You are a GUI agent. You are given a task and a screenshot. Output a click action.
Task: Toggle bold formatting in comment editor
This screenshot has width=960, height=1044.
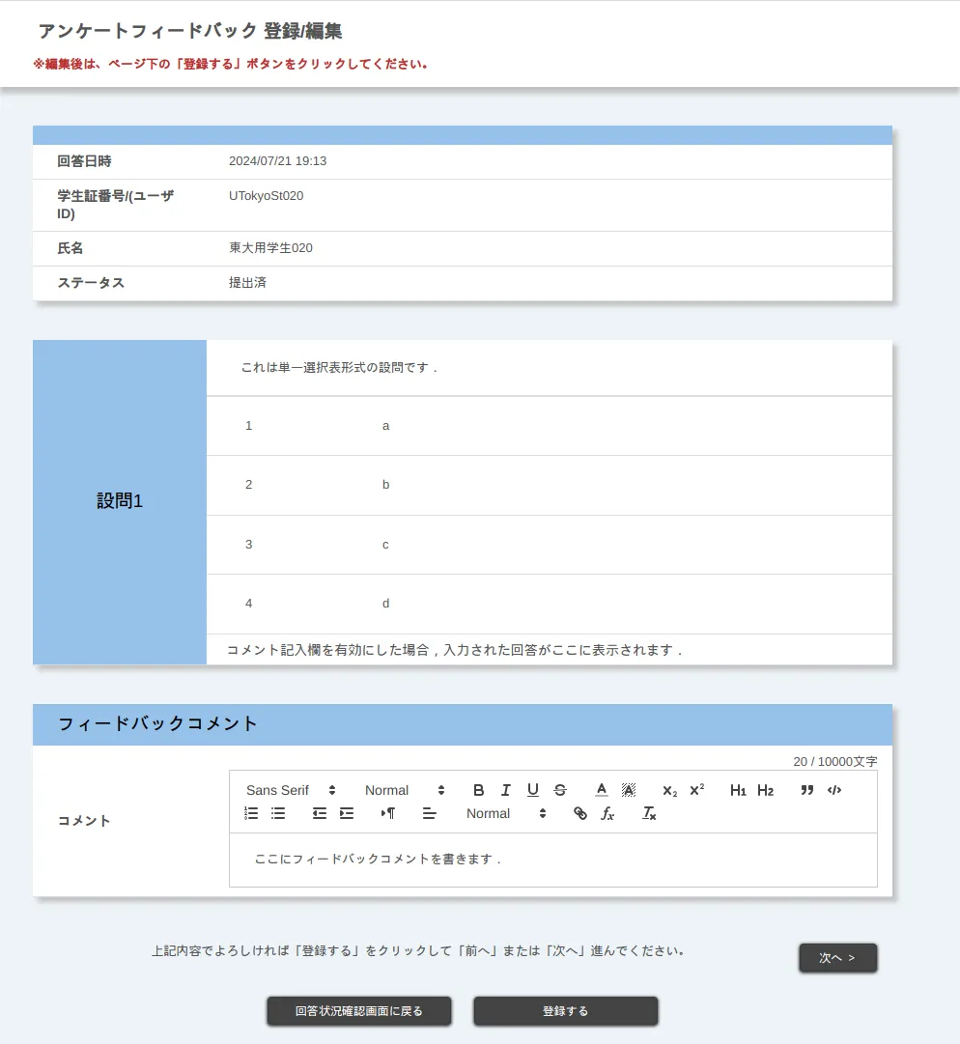478,790
